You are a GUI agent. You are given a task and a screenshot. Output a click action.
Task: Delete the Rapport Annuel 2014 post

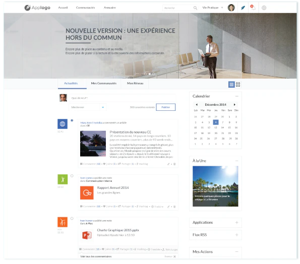[174, 207]
